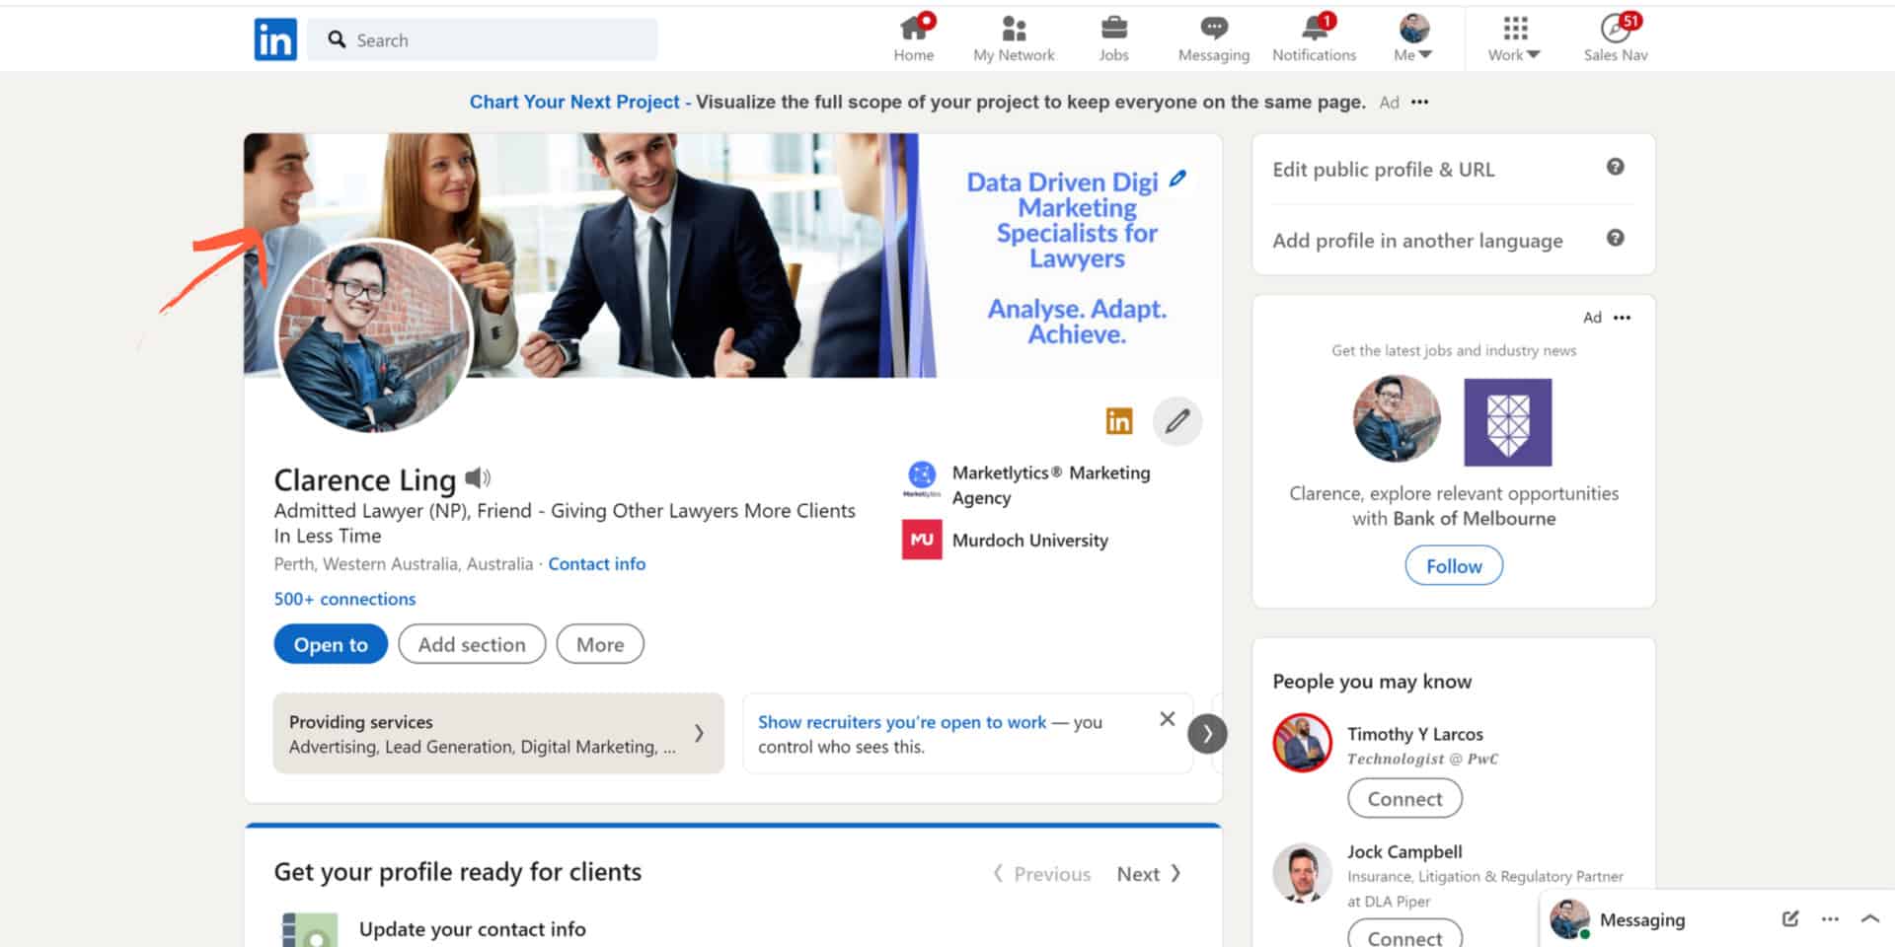Open Update your contact info item
The height and width of the screenshot is (947, 1895).
coord(472,929)
